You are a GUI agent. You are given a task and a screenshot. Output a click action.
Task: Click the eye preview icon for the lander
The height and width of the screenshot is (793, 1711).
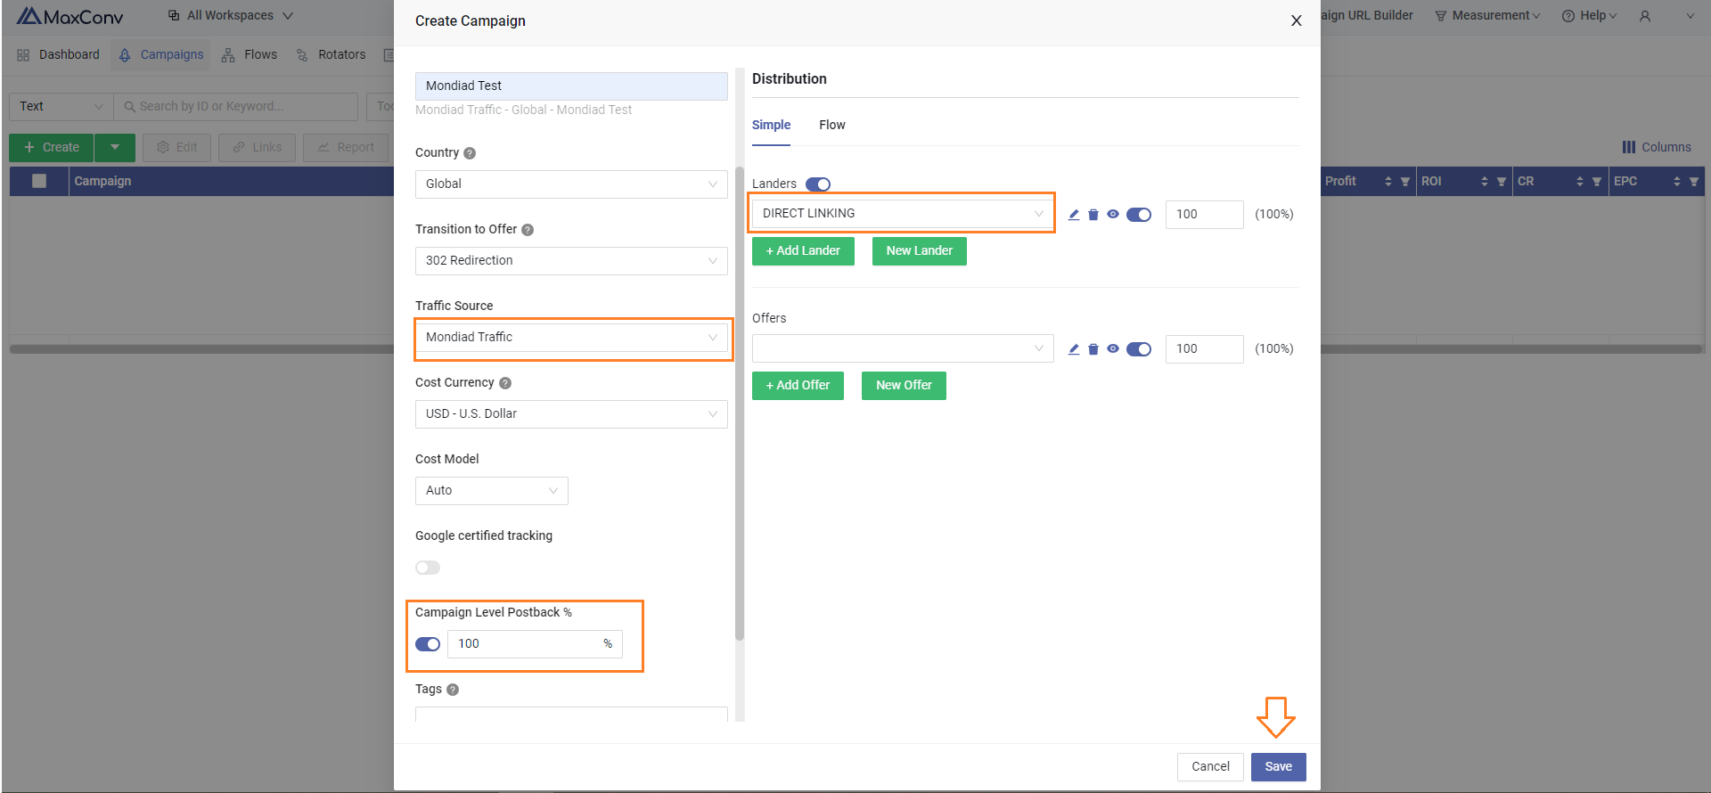[x=1113, y=214]
